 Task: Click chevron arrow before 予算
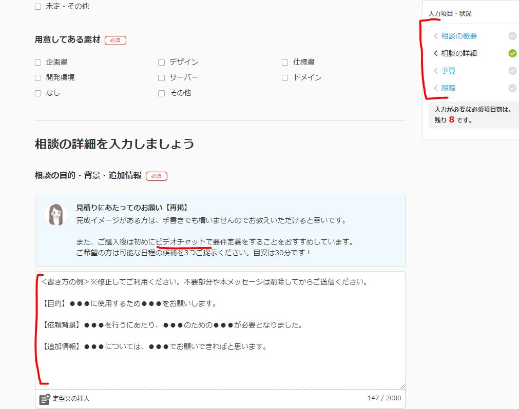click(436, 71)
